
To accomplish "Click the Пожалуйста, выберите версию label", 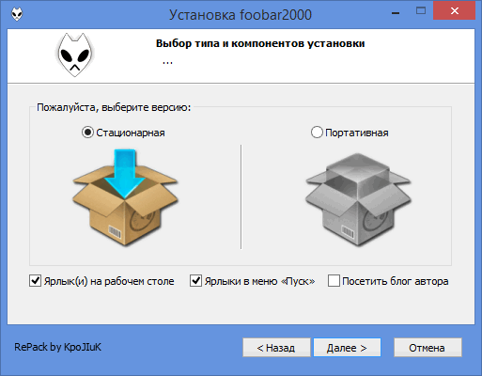I will click(x=114, y=107).
